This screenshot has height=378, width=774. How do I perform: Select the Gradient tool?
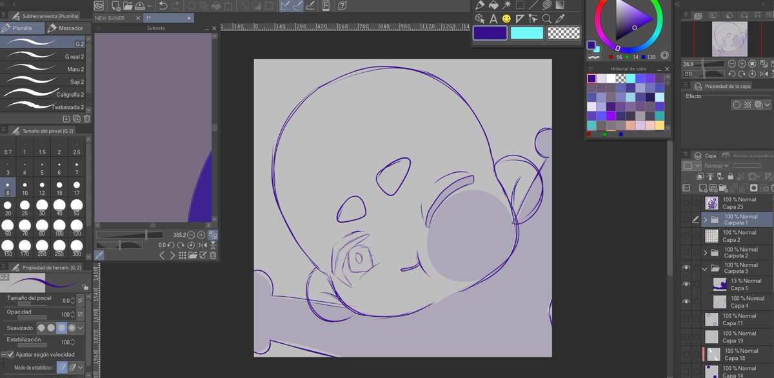(x=560, y=5)
